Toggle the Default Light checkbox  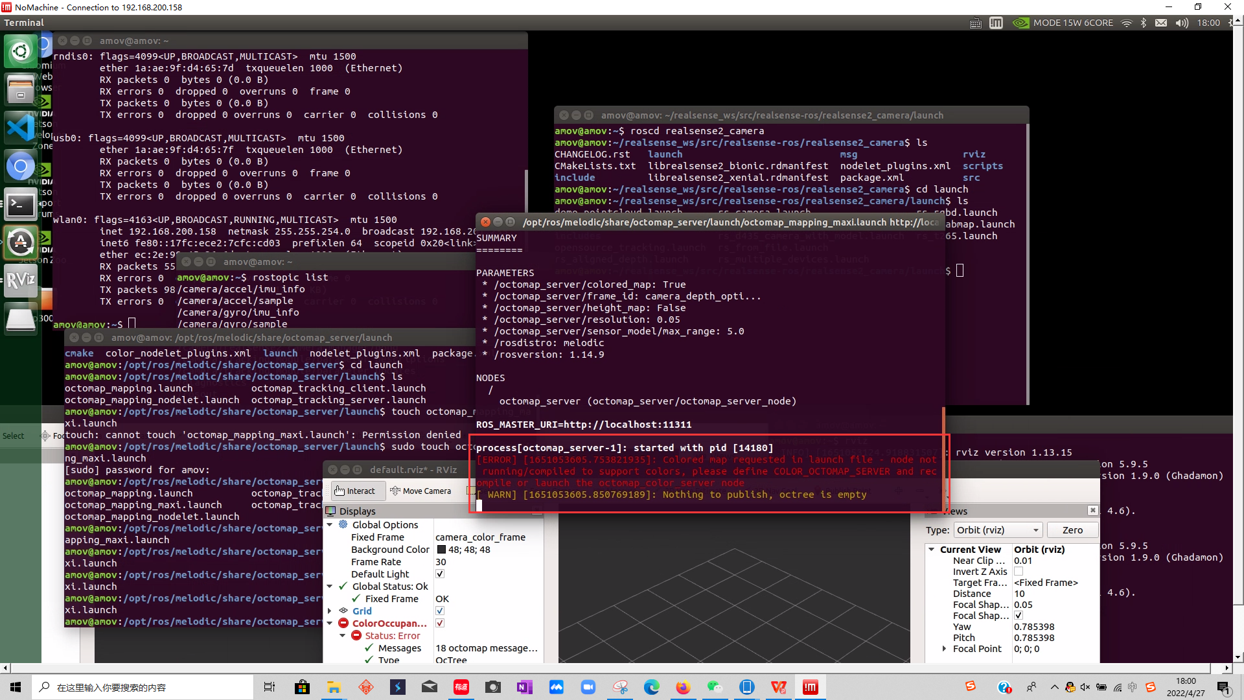point(440,574)
